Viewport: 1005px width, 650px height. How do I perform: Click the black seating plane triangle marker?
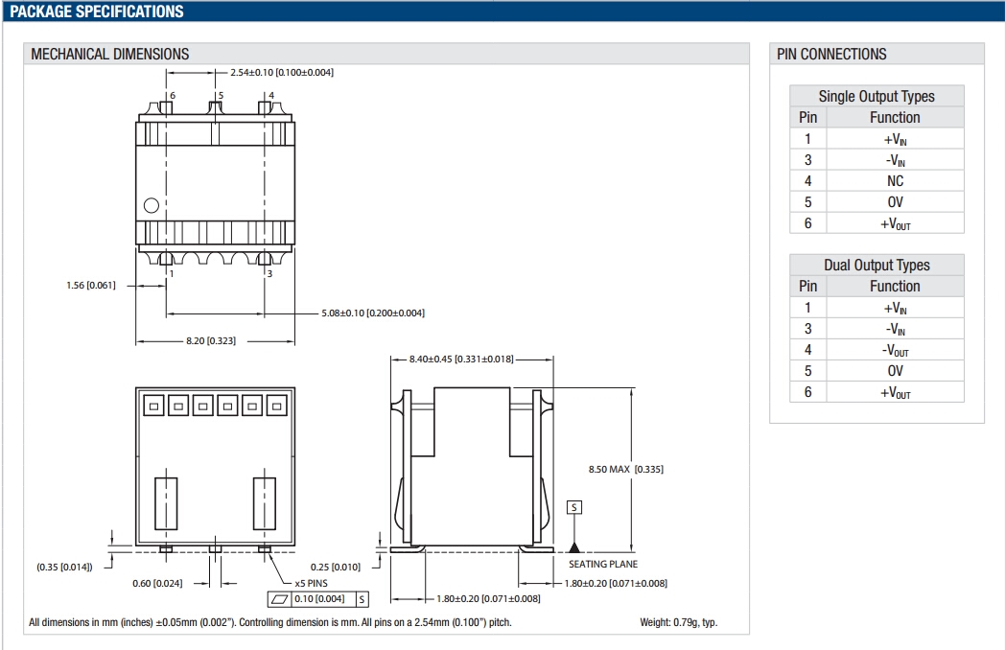coord(574,547)
